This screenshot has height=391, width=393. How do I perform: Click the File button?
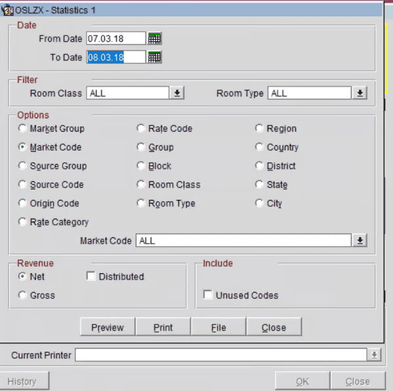[218, 327]
